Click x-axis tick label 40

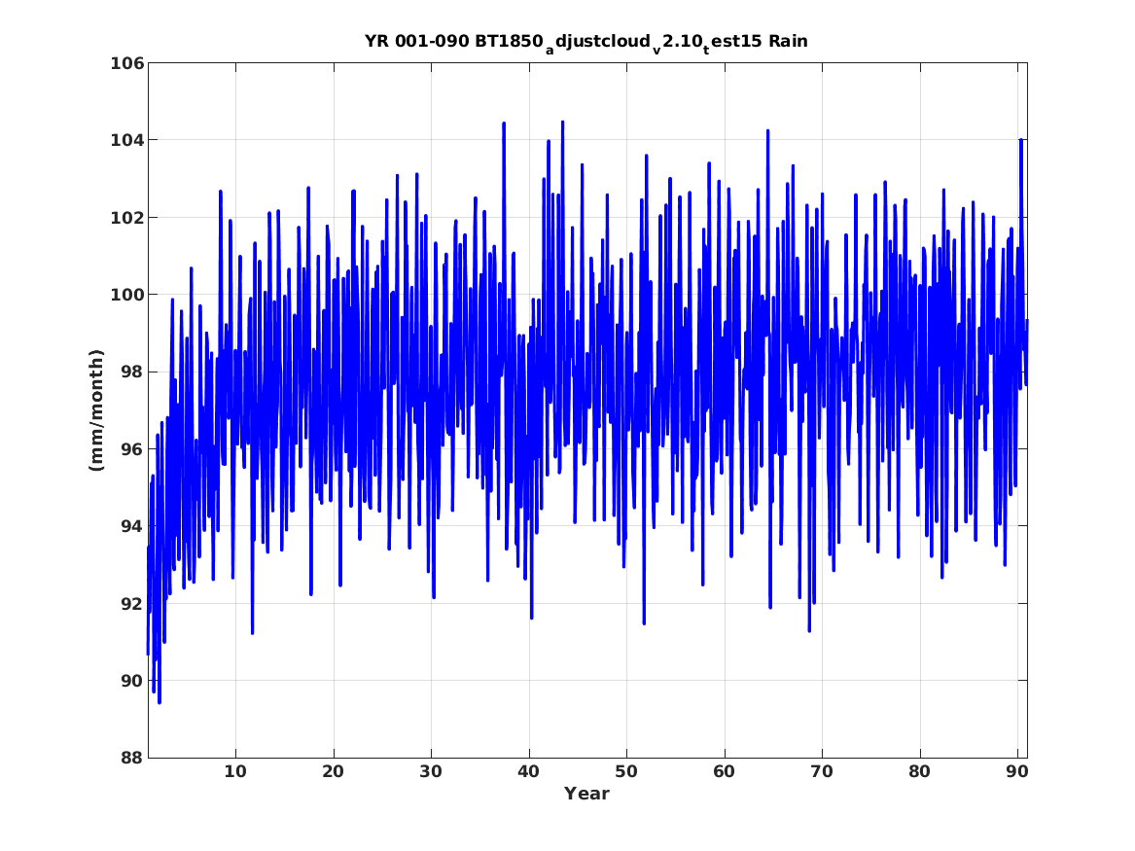[528, 771]
